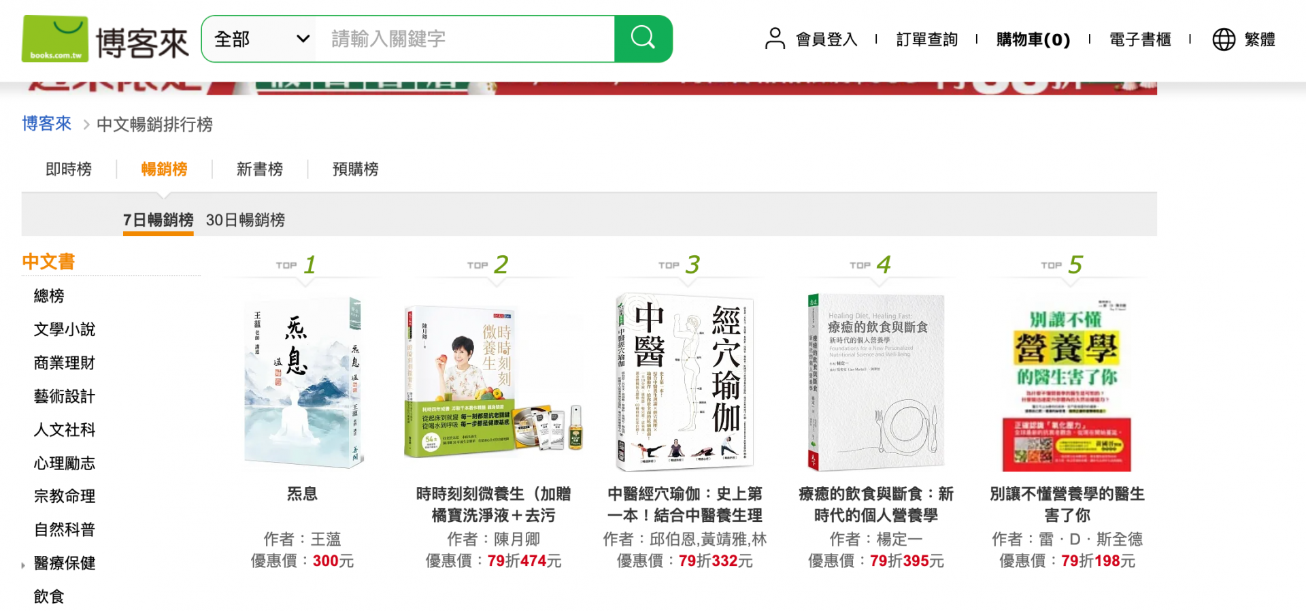Click the 別讓不懂營養學 book cover image
This screenshot has width=1306, height=611.
(1067, 384)
